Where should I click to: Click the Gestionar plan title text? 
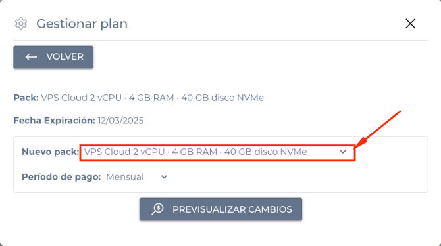82,24
